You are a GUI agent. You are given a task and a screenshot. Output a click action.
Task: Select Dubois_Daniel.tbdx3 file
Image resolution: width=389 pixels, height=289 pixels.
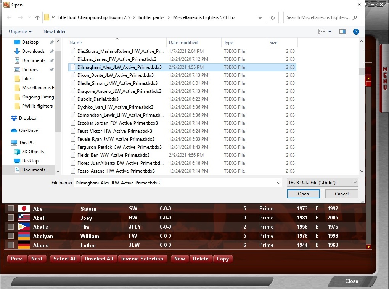(x=98, y=99)
